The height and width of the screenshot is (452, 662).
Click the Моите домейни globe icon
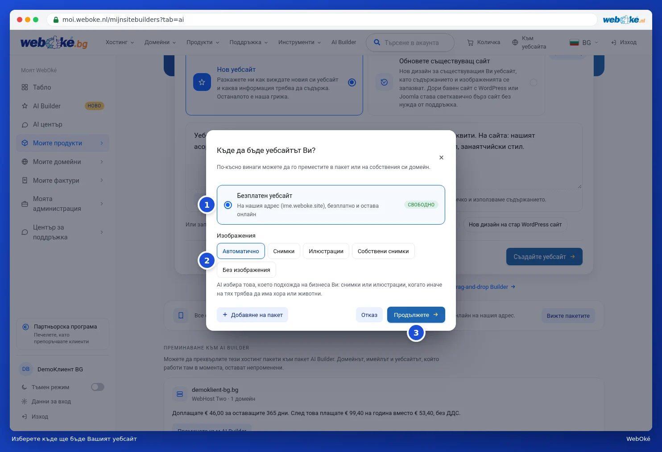(x=25, y=162)
